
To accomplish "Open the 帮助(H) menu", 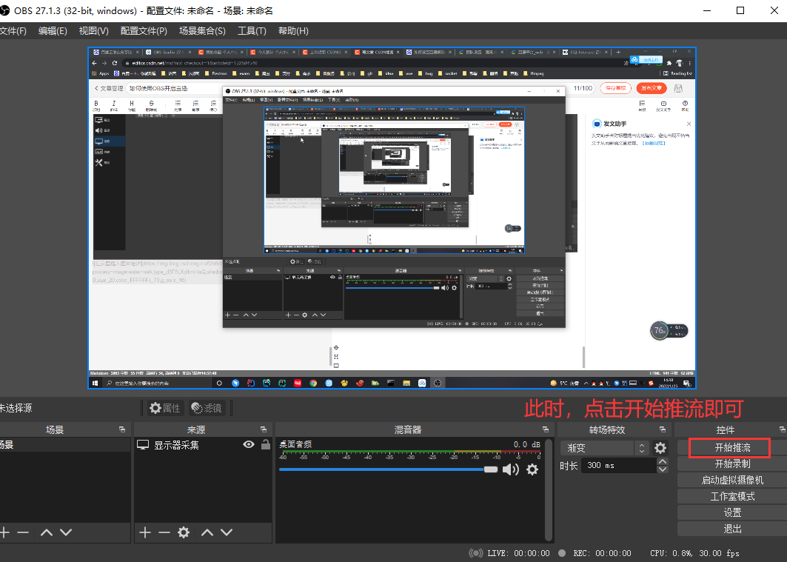I will [294, 31].
